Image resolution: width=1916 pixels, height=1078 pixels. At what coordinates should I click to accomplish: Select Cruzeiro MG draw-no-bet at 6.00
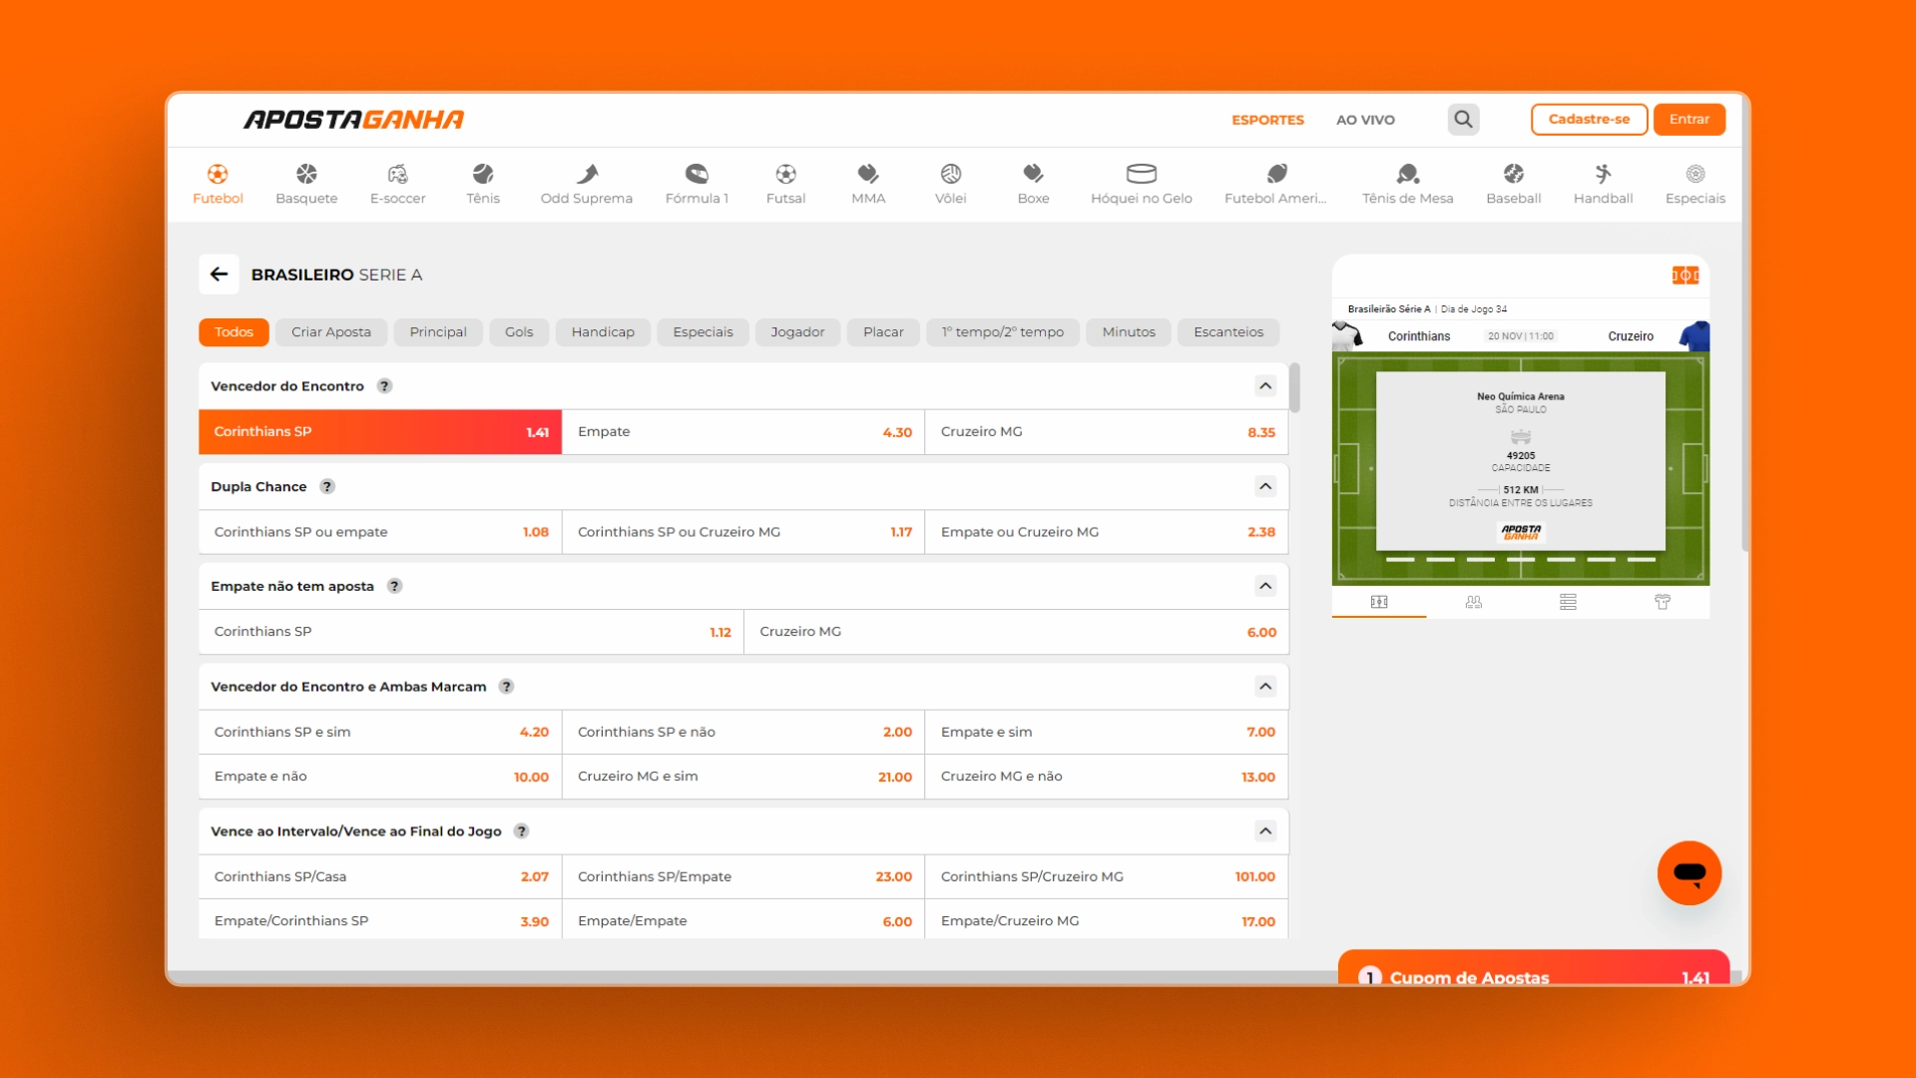point(1017,632)
